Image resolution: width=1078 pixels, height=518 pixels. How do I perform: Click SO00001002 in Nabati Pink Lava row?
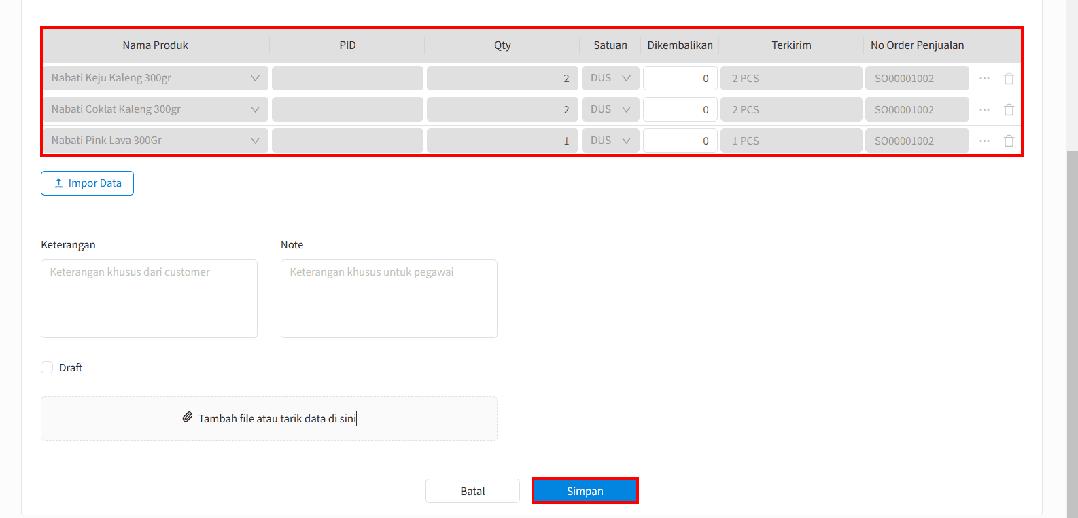pos(917,141)
